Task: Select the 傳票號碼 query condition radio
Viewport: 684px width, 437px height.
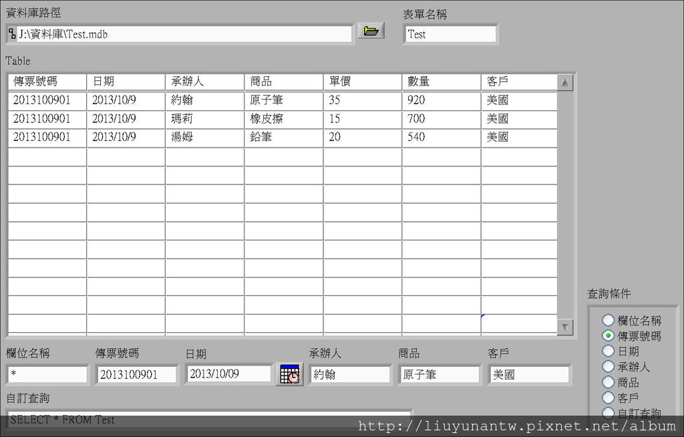Action: [x=608, y=335]
